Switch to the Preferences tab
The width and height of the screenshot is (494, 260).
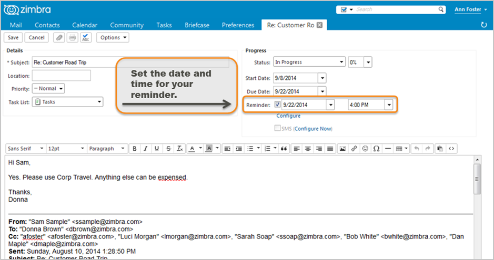click(x=238, y=25)
